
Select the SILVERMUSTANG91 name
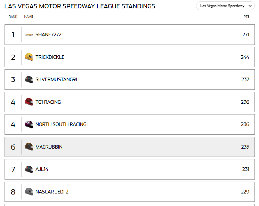pyautogui.click(x=56, y=80)
